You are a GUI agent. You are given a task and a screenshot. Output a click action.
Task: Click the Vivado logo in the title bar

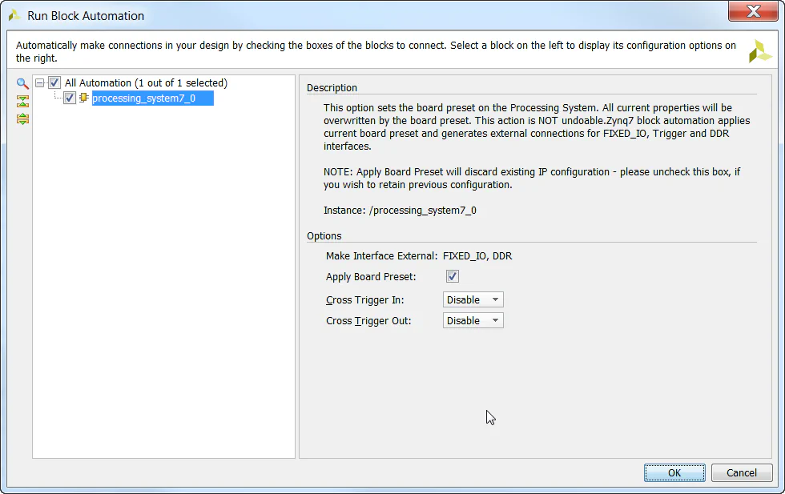pos(14,14)
